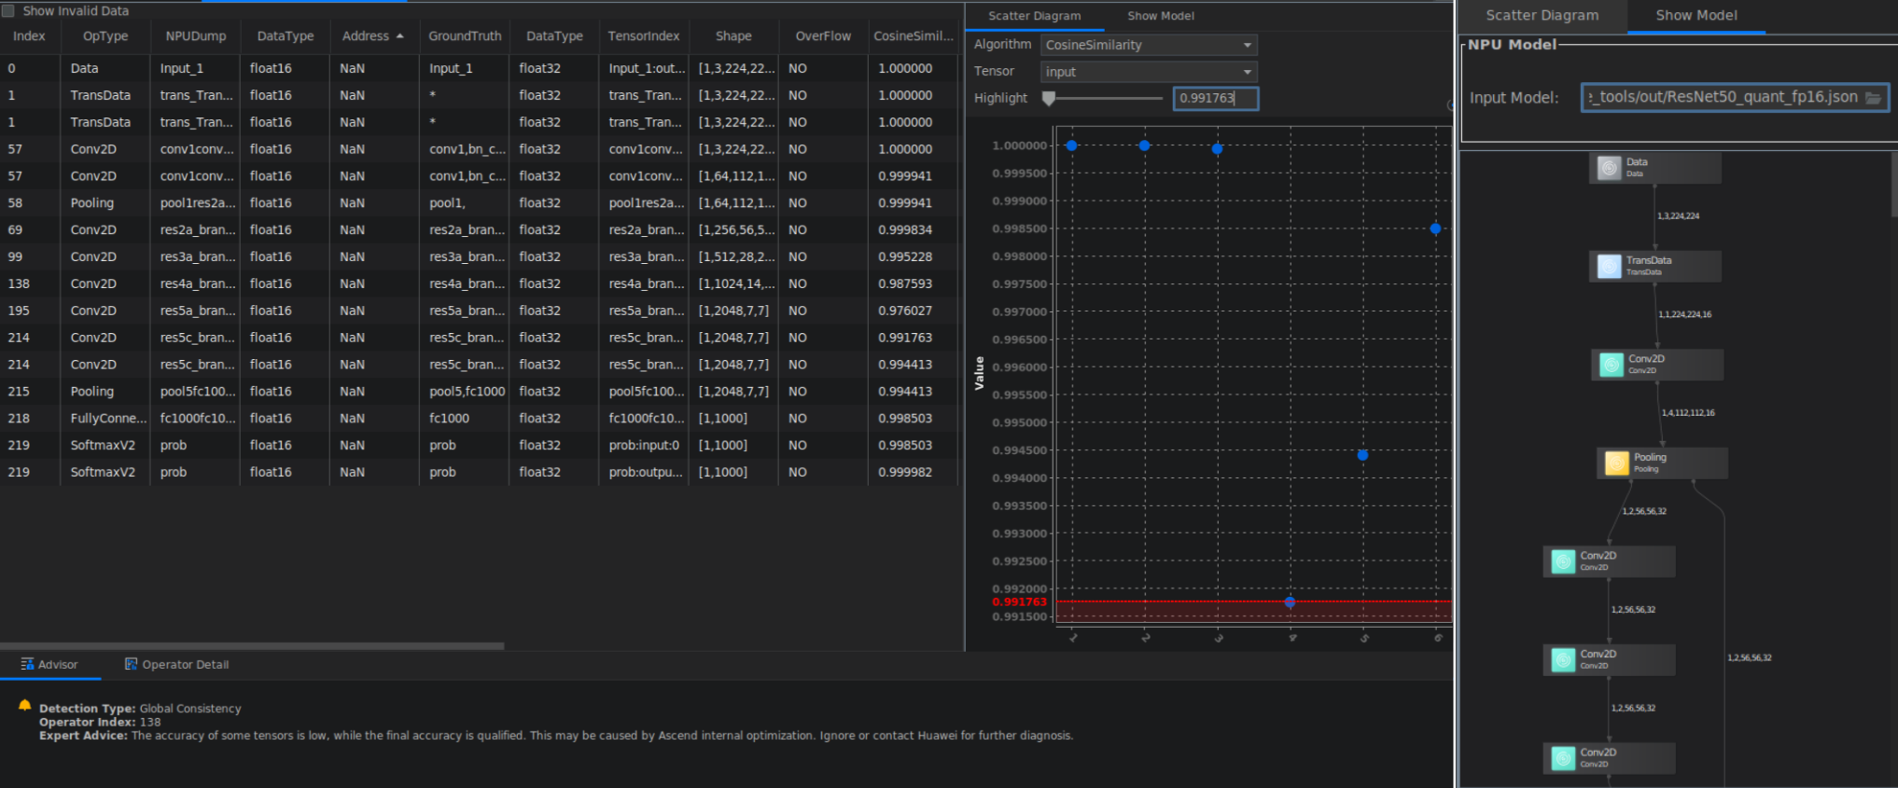Select the TransData node icon in the graph
The height and width of the screenshot is (788, 1898).
click(x=1609, y=267)
